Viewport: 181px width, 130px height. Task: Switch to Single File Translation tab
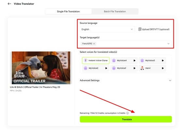point(68,11)
